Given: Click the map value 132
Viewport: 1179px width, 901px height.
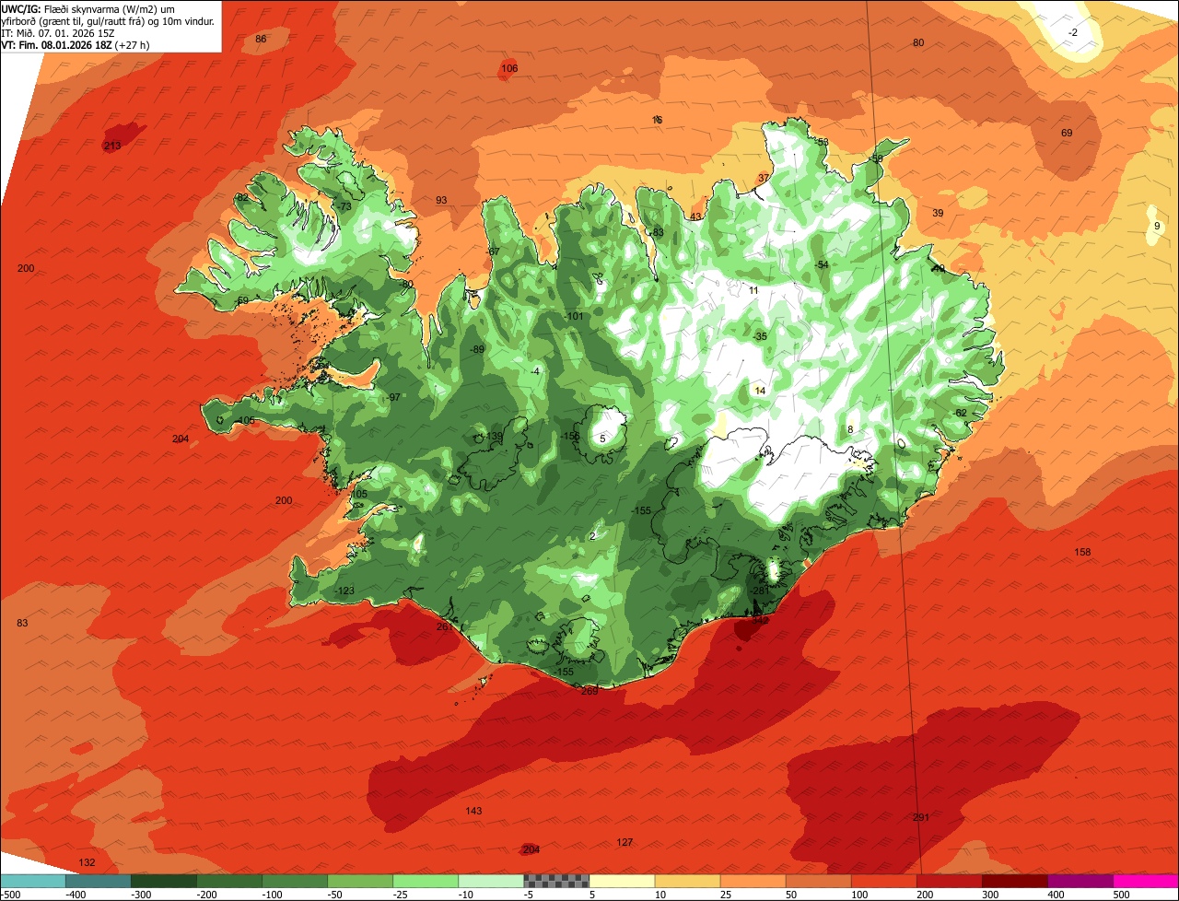Looking at the screenshot, I should coord(87,862).
